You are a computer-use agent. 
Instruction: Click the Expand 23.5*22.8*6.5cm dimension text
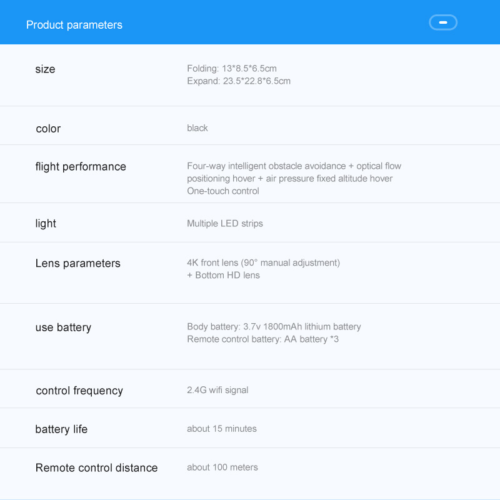238,81
